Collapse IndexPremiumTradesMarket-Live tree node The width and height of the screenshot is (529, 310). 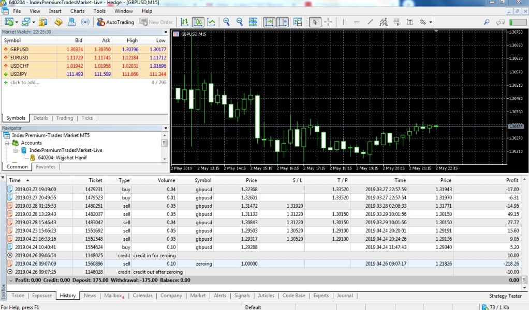click(15, 150)
